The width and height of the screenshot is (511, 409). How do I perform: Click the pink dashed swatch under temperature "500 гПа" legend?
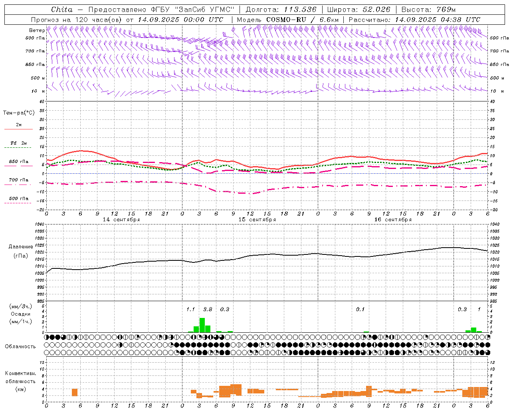point(18,203)
